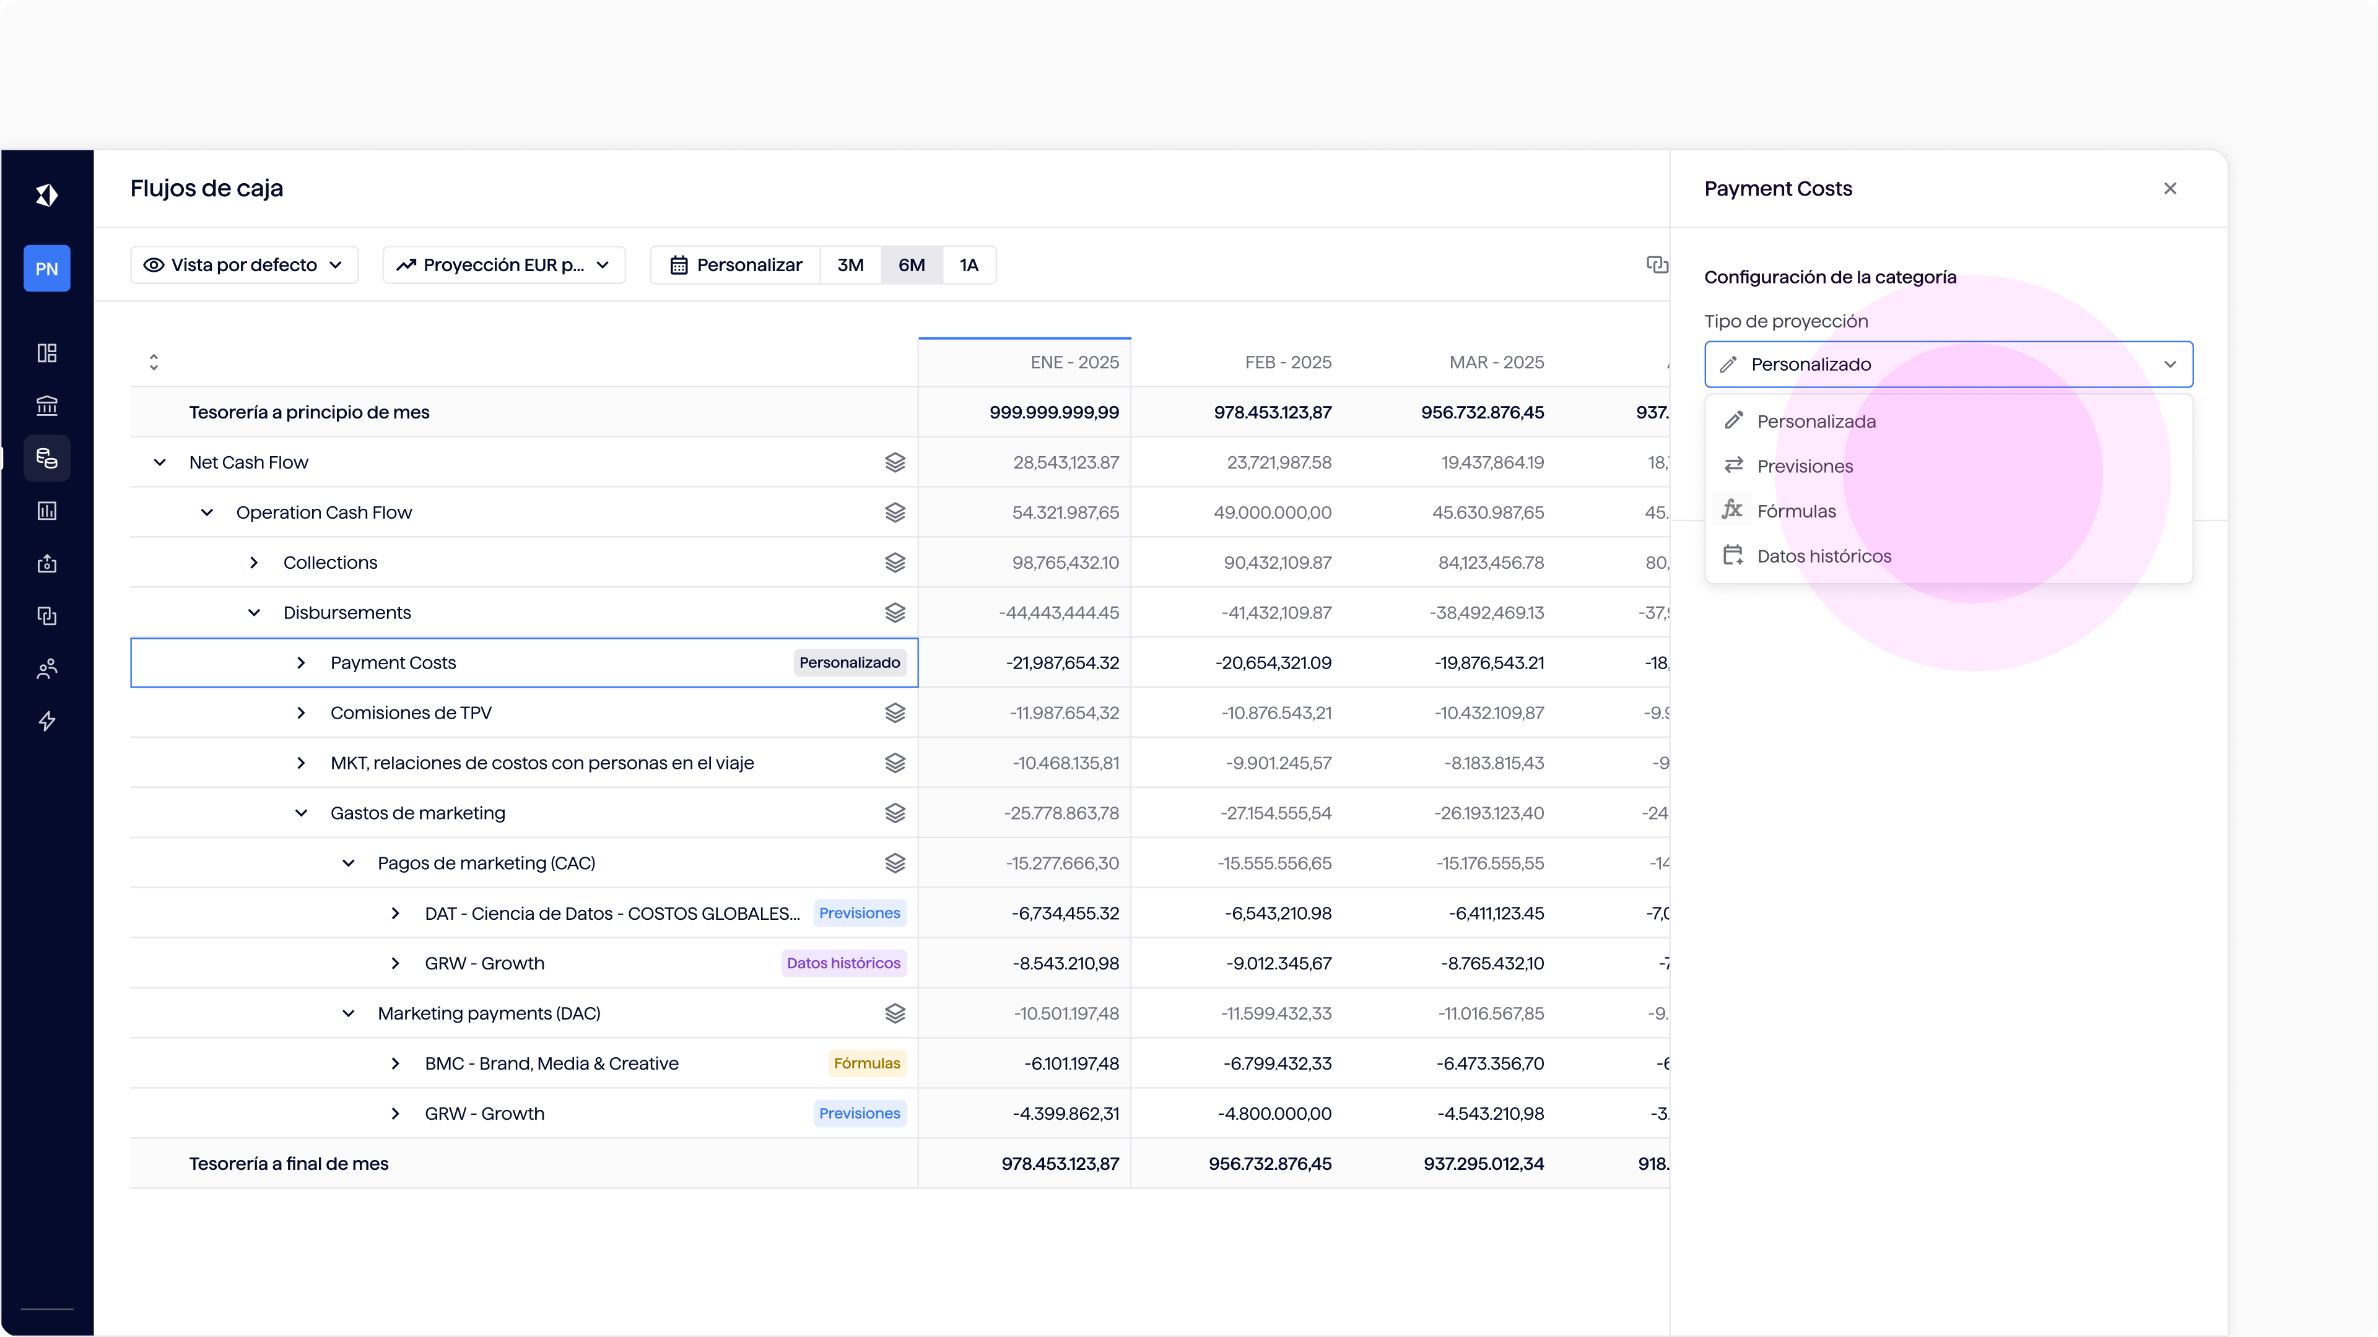This screenshot has height=1337, width=2378.
Task: Open the dashboard layout sidebar icon
Action: (x=46, y=353)
